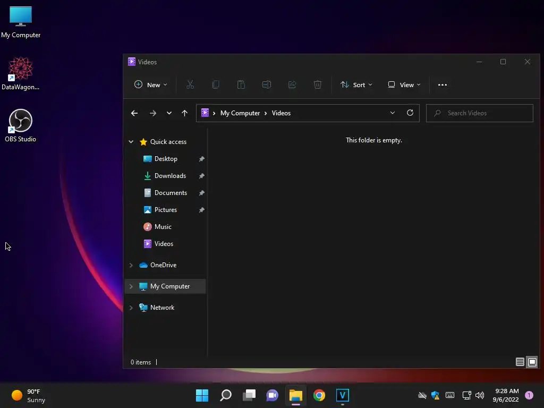Image resolution: width=544 pixels, height=408 pixels.
Task: Unpin Pictures from Quick access
Action: 201,210
